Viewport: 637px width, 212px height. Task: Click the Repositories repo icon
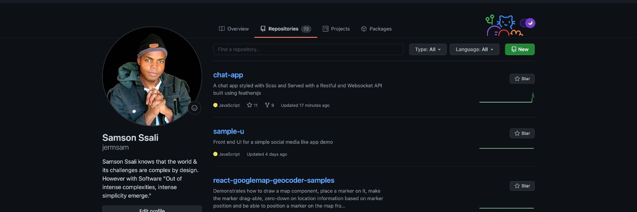[x=263, y=29]
